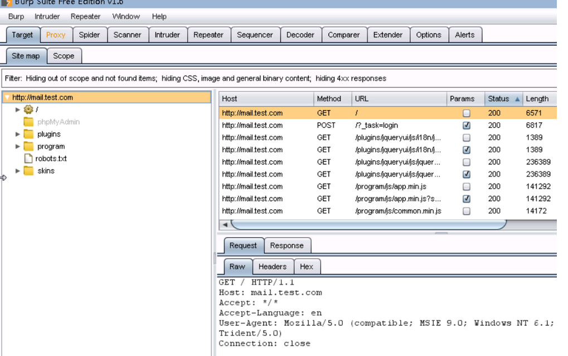Open the Help menu
This screenshot has height=356, width=568.
click(159, 17)
